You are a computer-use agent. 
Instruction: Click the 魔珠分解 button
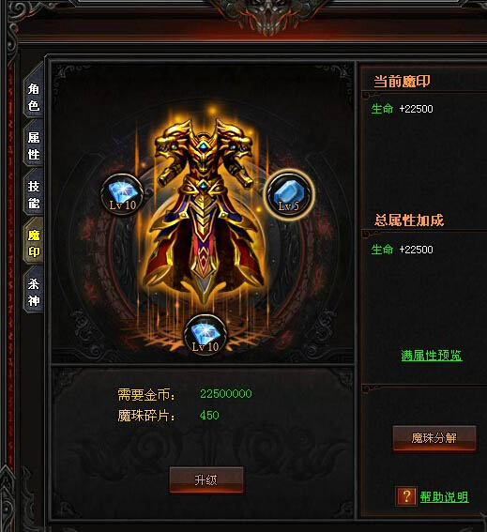tap(434, 438)
